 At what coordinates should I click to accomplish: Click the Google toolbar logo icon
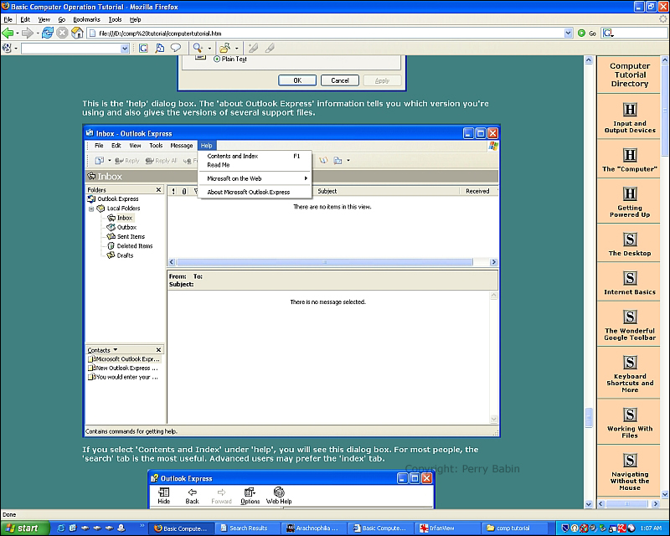click(x=7, y=49)
